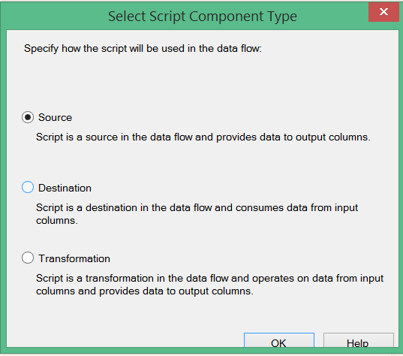Choose the Destination radio button
Screen dimensions: 403x356
click(28, 187)
